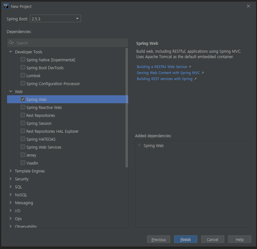257x249 pixels.
Task: Open Building a RESTful Web Service link
Action: [x=162, y=67]
